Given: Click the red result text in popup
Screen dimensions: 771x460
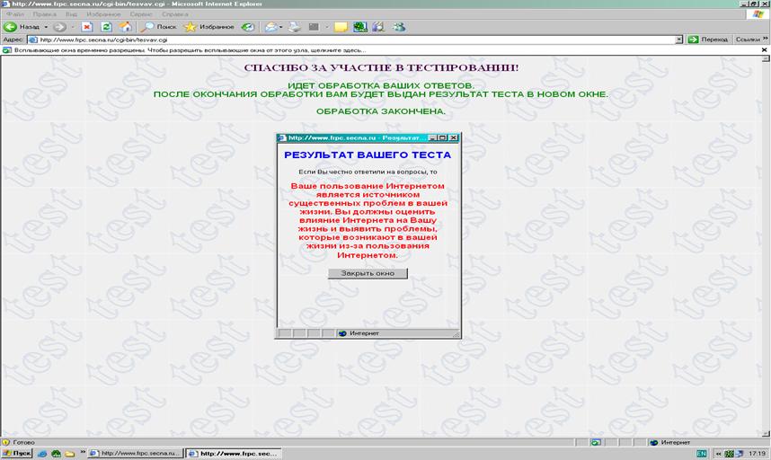Looking at the screenshot, I should (x=368, y=221).
